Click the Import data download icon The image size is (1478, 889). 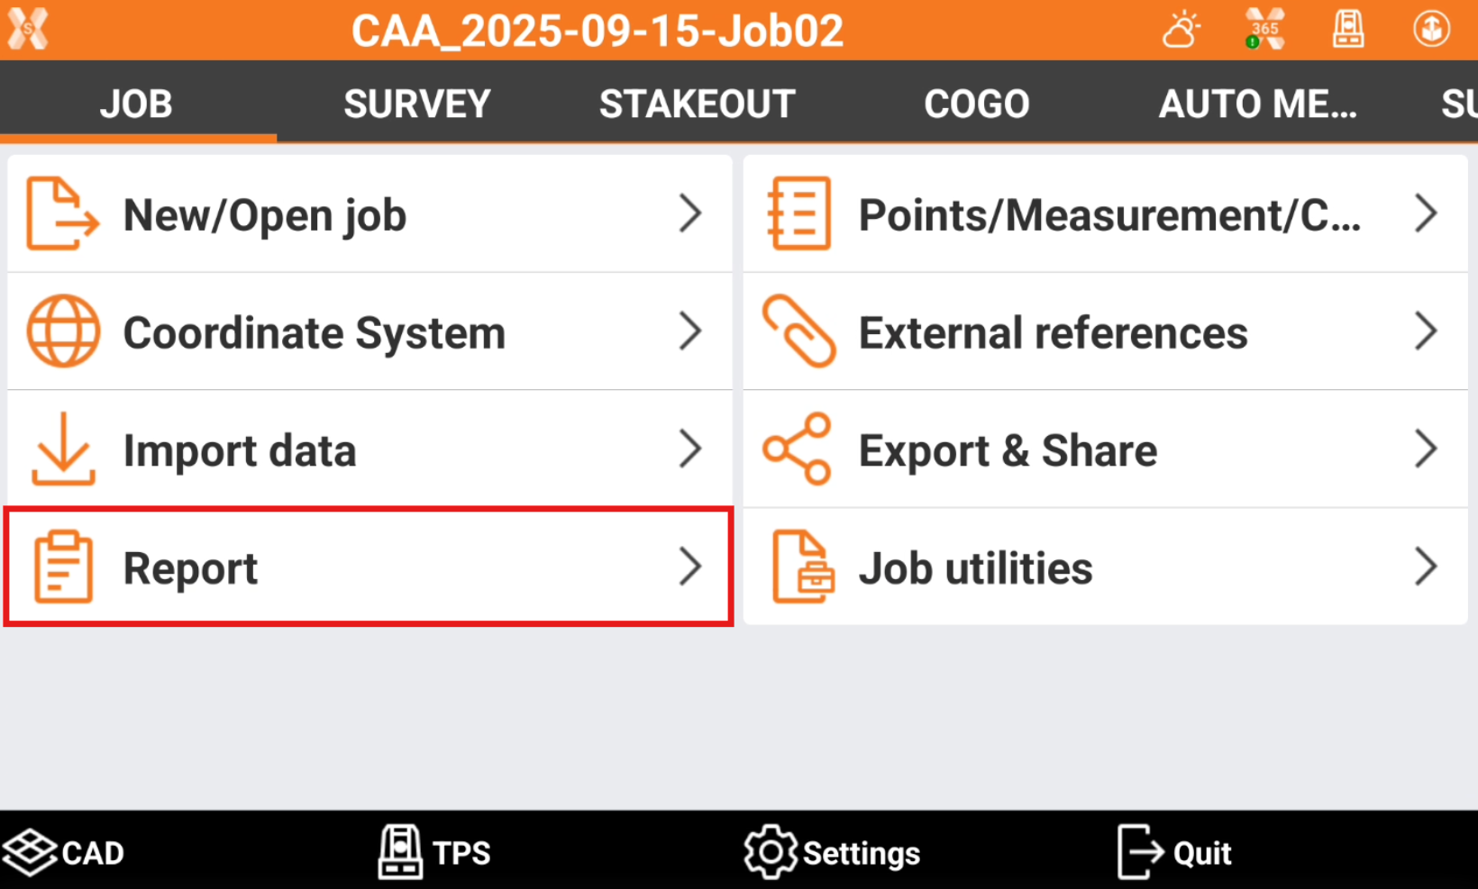point(63,449)
